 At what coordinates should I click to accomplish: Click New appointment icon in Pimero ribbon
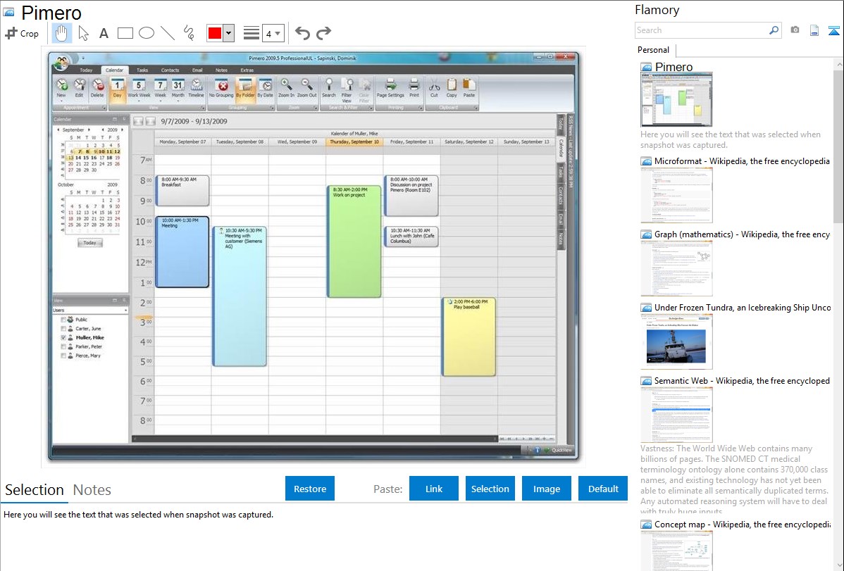61,89
